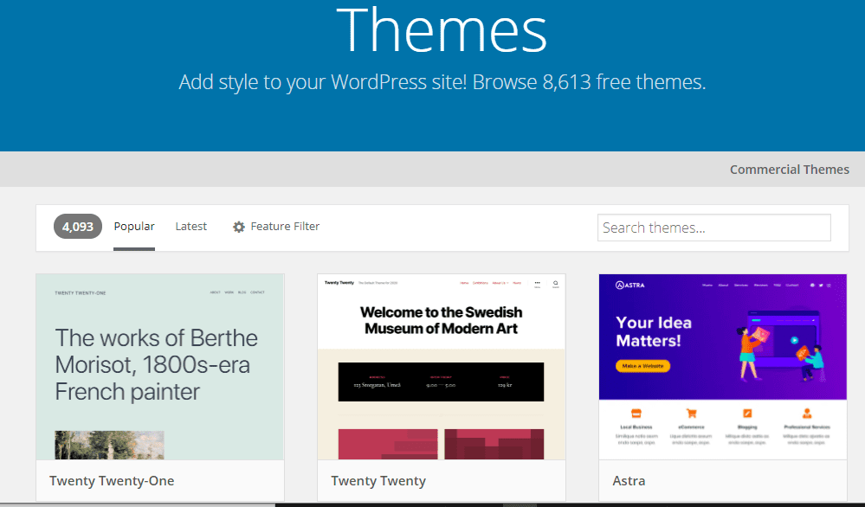
Task: Open the Astra theme preview
Action: (x=723, y=367)
